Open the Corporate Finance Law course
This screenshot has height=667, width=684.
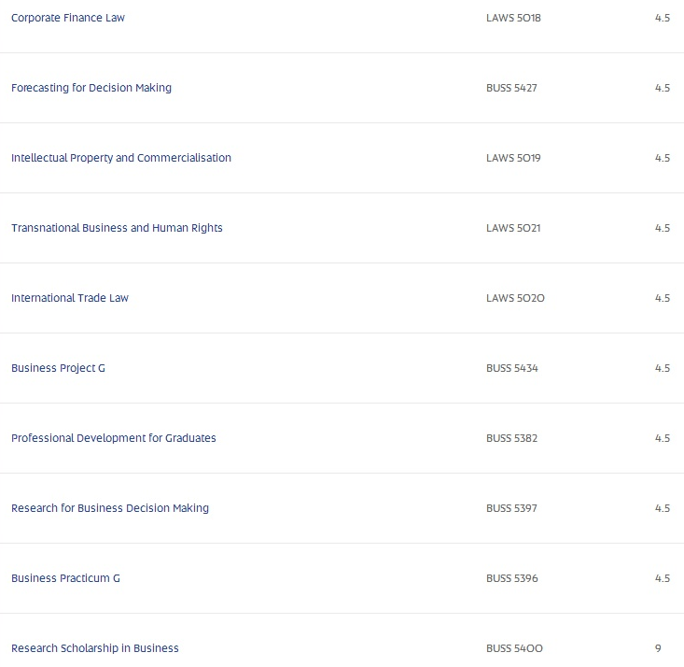(x=68, y=18)
